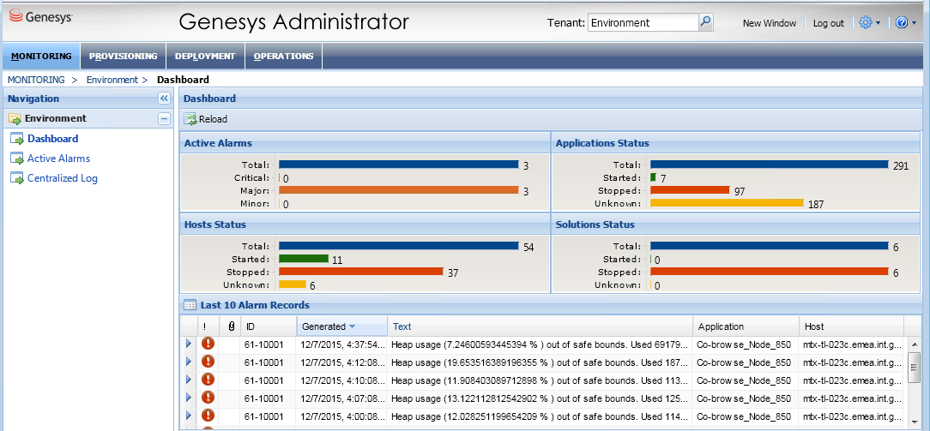Screen dimensions: 930x431
Task: Click Heap usage 13.122 alarm text
Action: (x=539, y=398)
